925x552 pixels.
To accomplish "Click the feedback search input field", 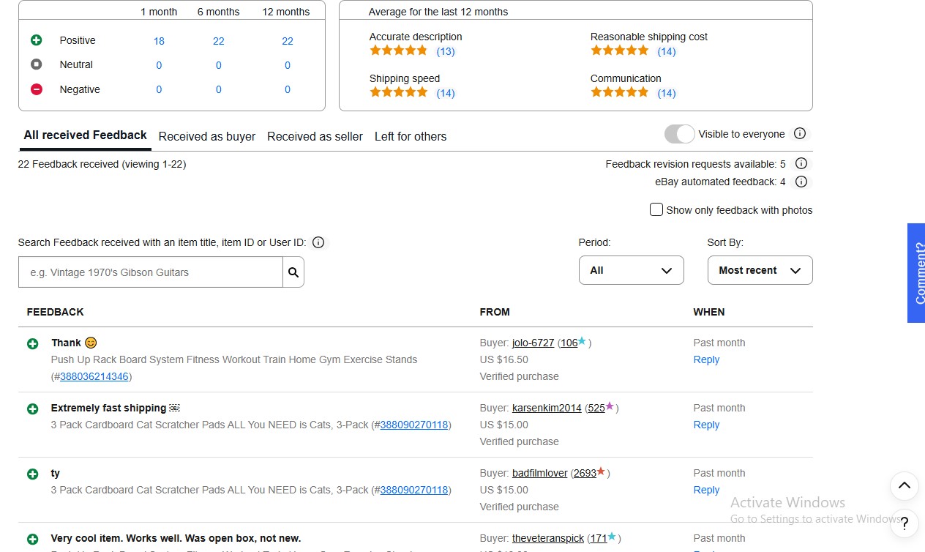I will [x=151, y=272].
